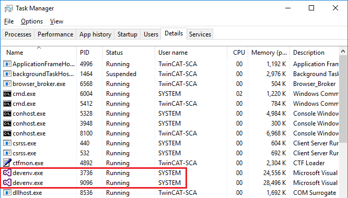
Task: Select the Details tab
Action: pyautogui.click(x=174, y=34)
